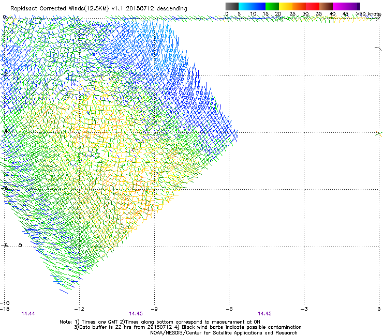Click the longitude axis label '-15'
The width and height of the screenshot is (383, 336).
click(x=5, y=309)
